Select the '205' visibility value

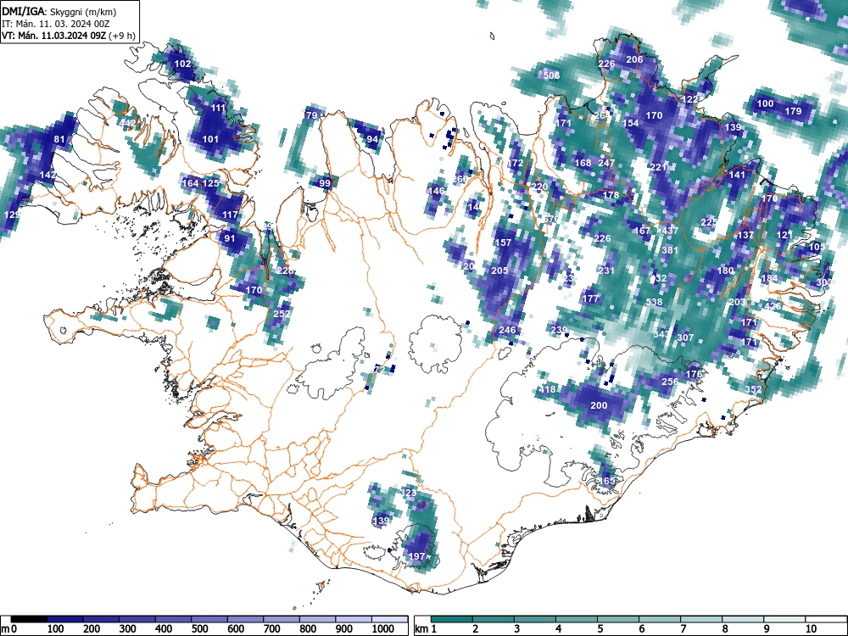click(x=499, y=271)
